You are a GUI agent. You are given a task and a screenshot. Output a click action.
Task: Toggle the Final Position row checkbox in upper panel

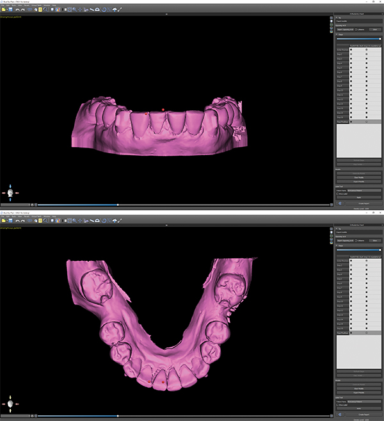point(352,121)
